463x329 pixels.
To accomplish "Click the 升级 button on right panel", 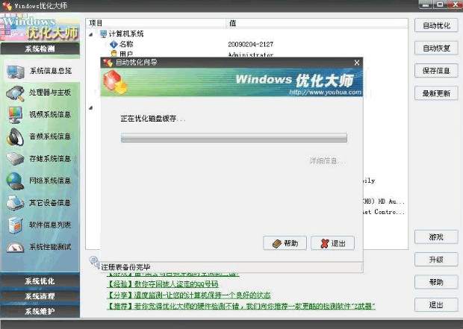I will (x=436, y=260).
